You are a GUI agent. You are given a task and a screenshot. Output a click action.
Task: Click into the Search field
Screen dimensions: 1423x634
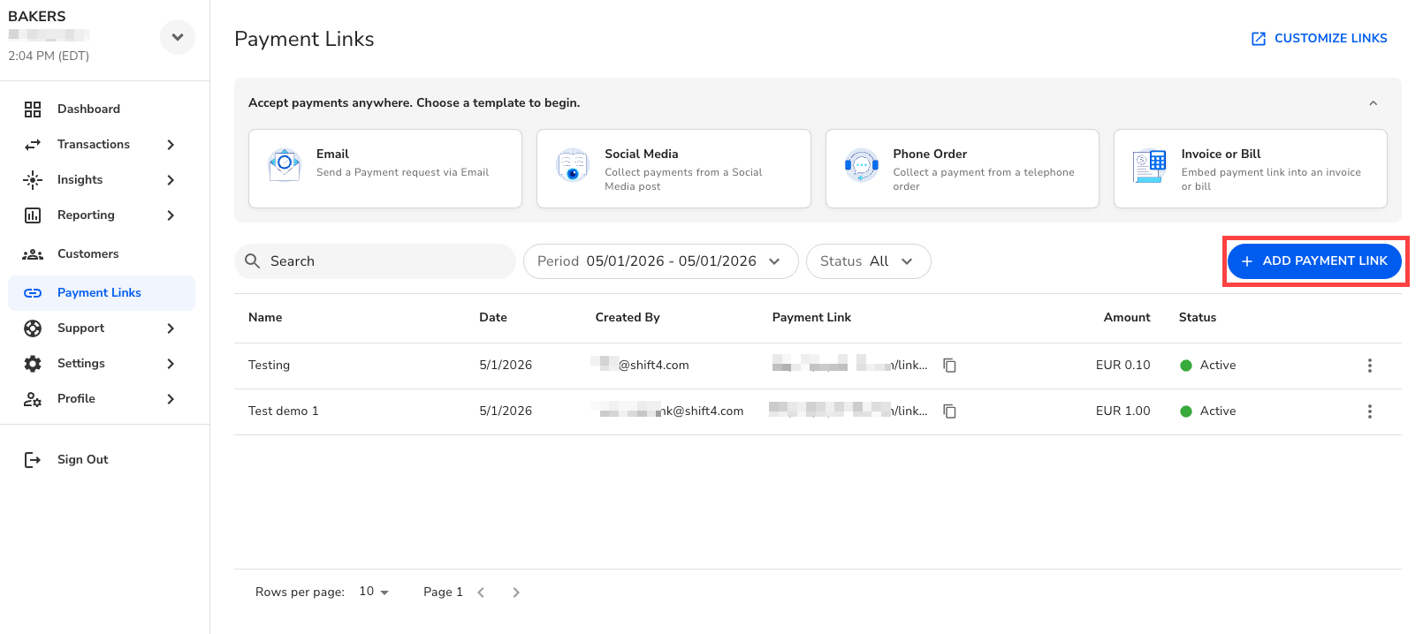click(x=375, y=261)
